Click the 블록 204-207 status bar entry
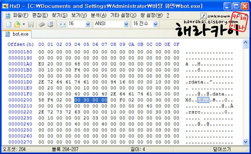 [x=65, y=149]
